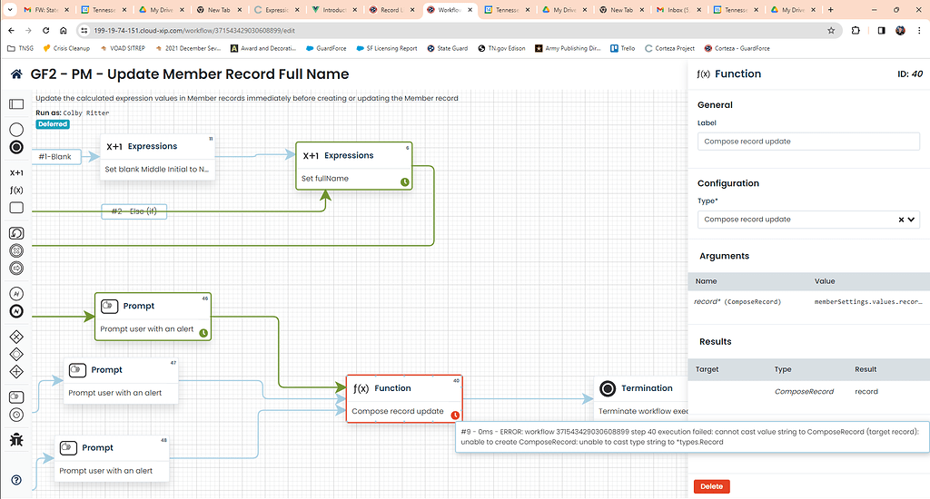Select the inclusive gateway (diamond circle) tool
The width and height of the screenshot is (930, 499).
tap(16, 355)
